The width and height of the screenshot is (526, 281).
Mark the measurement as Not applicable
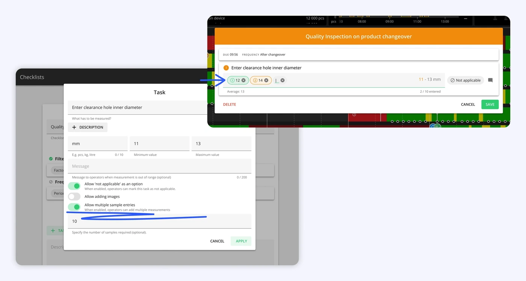[466, 80]
